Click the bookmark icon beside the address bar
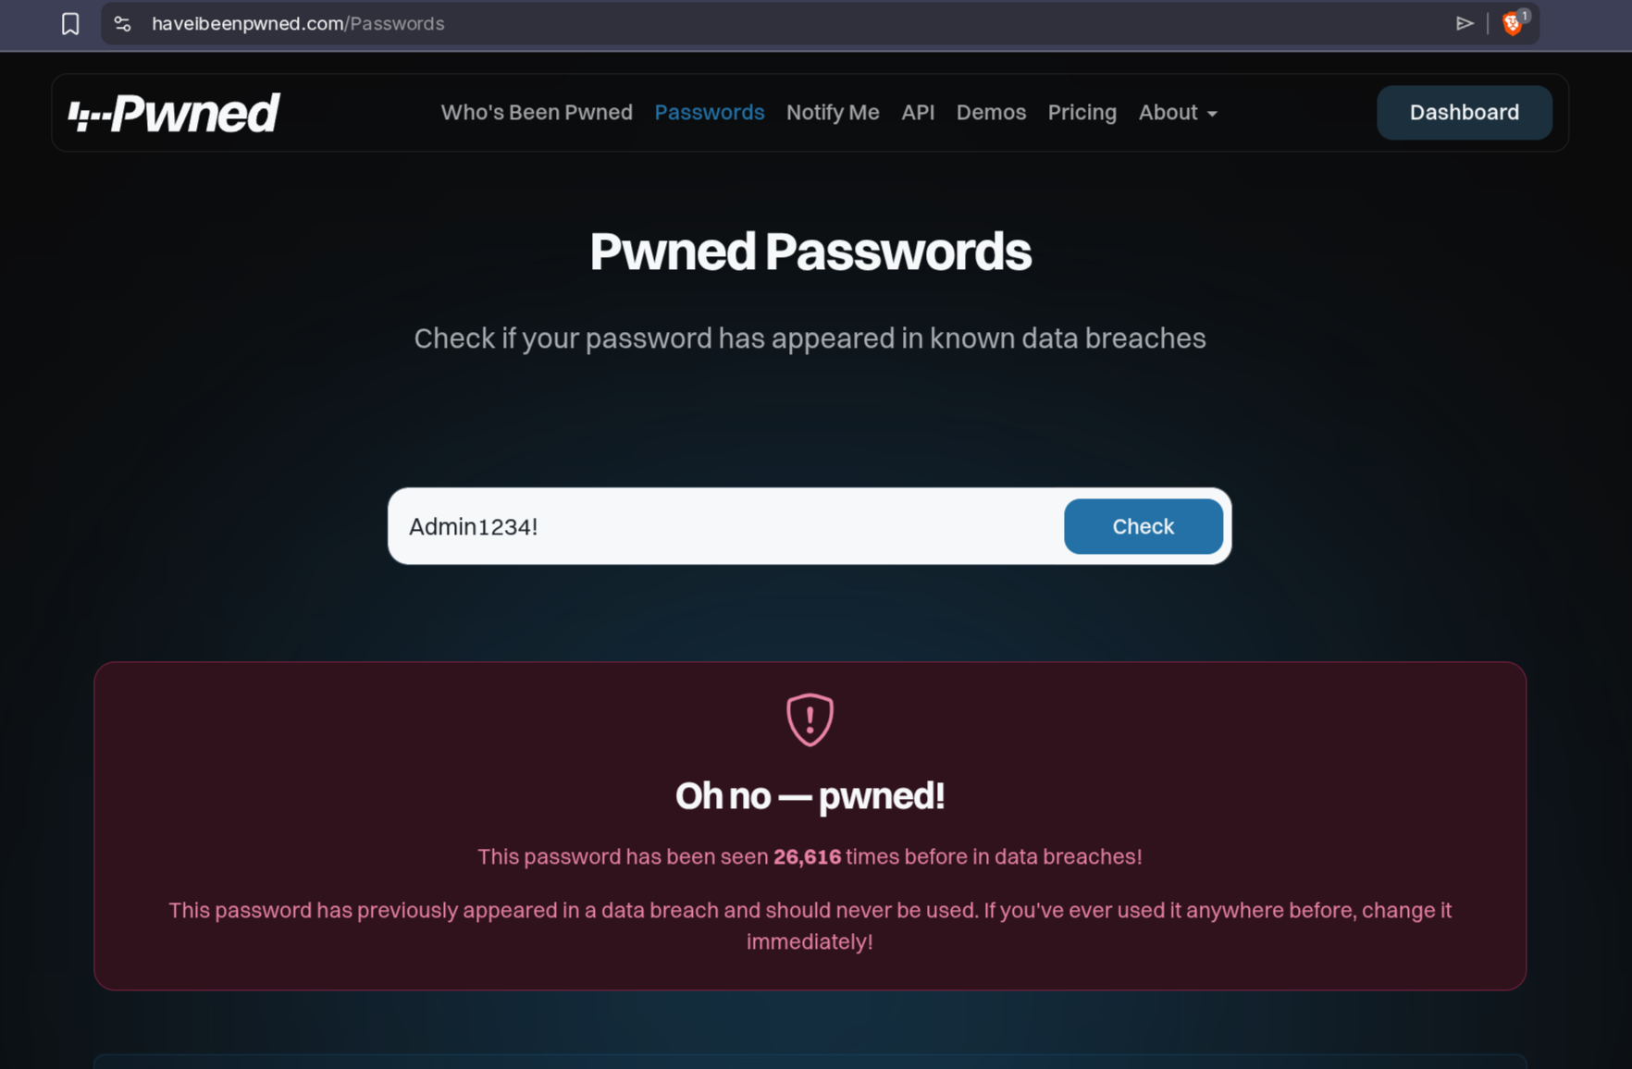 point(70,24)
